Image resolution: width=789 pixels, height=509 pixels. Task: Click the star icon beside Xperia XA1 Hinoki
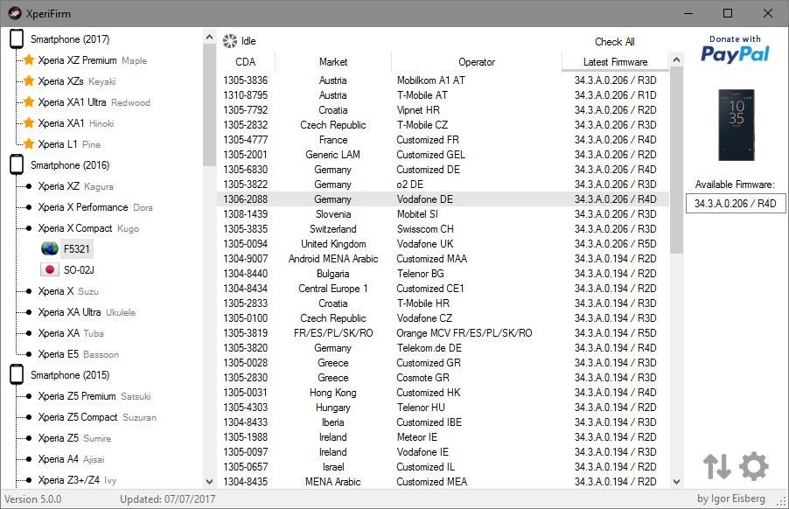[29, 123]
